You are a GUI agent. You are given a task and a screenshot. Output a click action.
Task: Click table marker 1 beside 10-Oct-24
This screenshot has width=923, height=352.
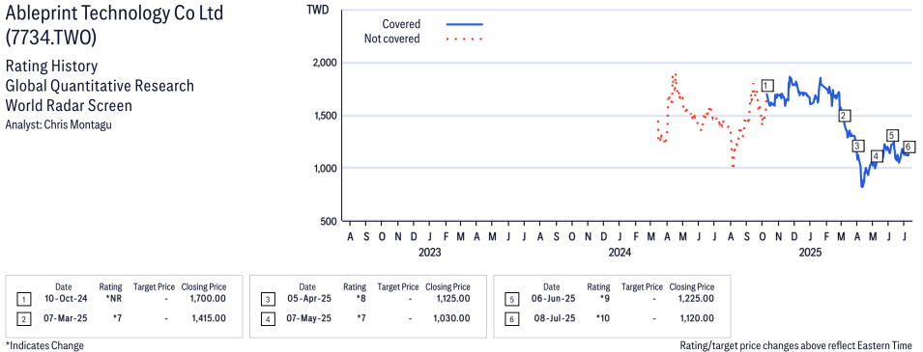23,300
